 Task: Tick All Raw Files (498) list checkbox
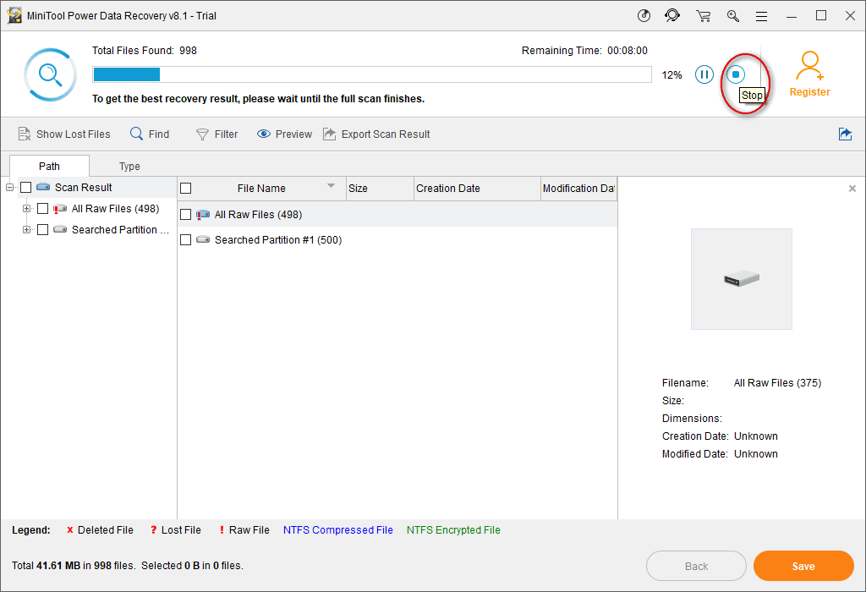(x=186, y=215)
